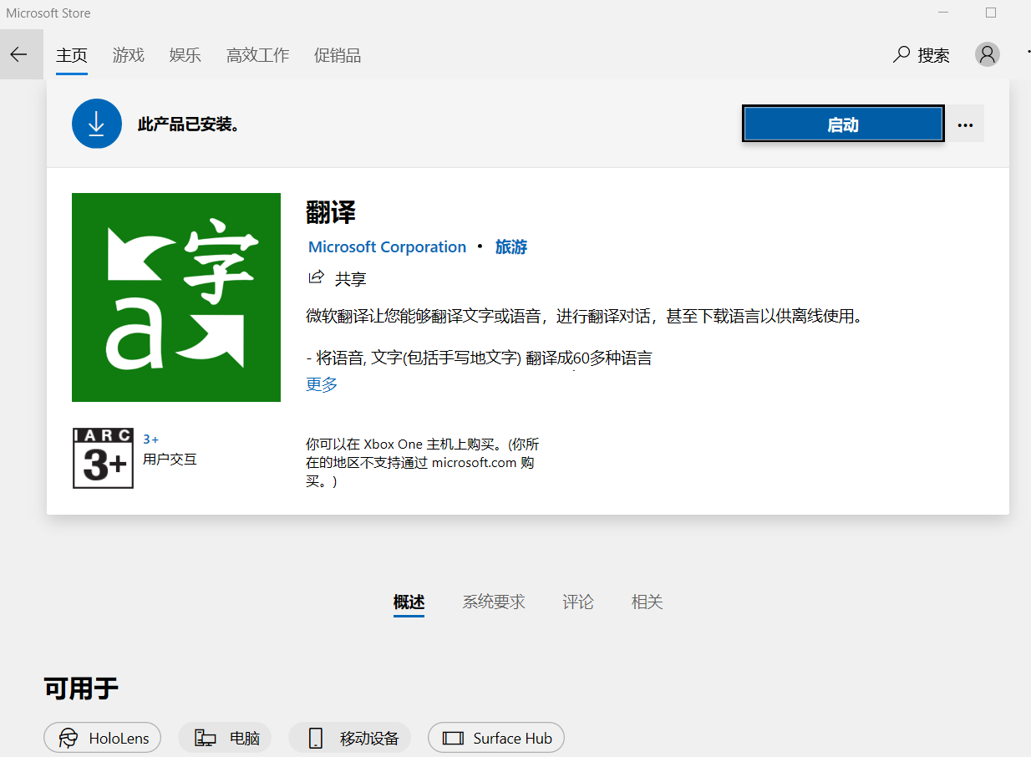This screenshot has height=757, width=1031.
Task: Click the 翻译 app title
Action: pos(331,212)
